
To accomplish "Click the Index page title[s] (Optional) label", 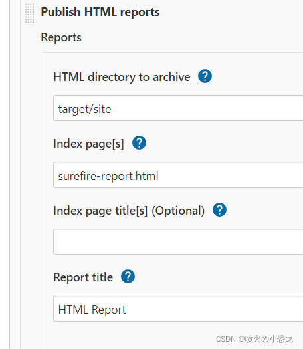I will [129, 211].
